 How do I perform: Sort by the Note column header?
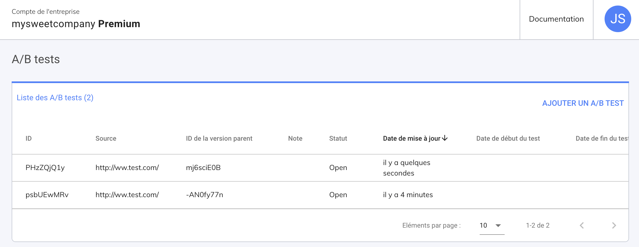point(295,138)
